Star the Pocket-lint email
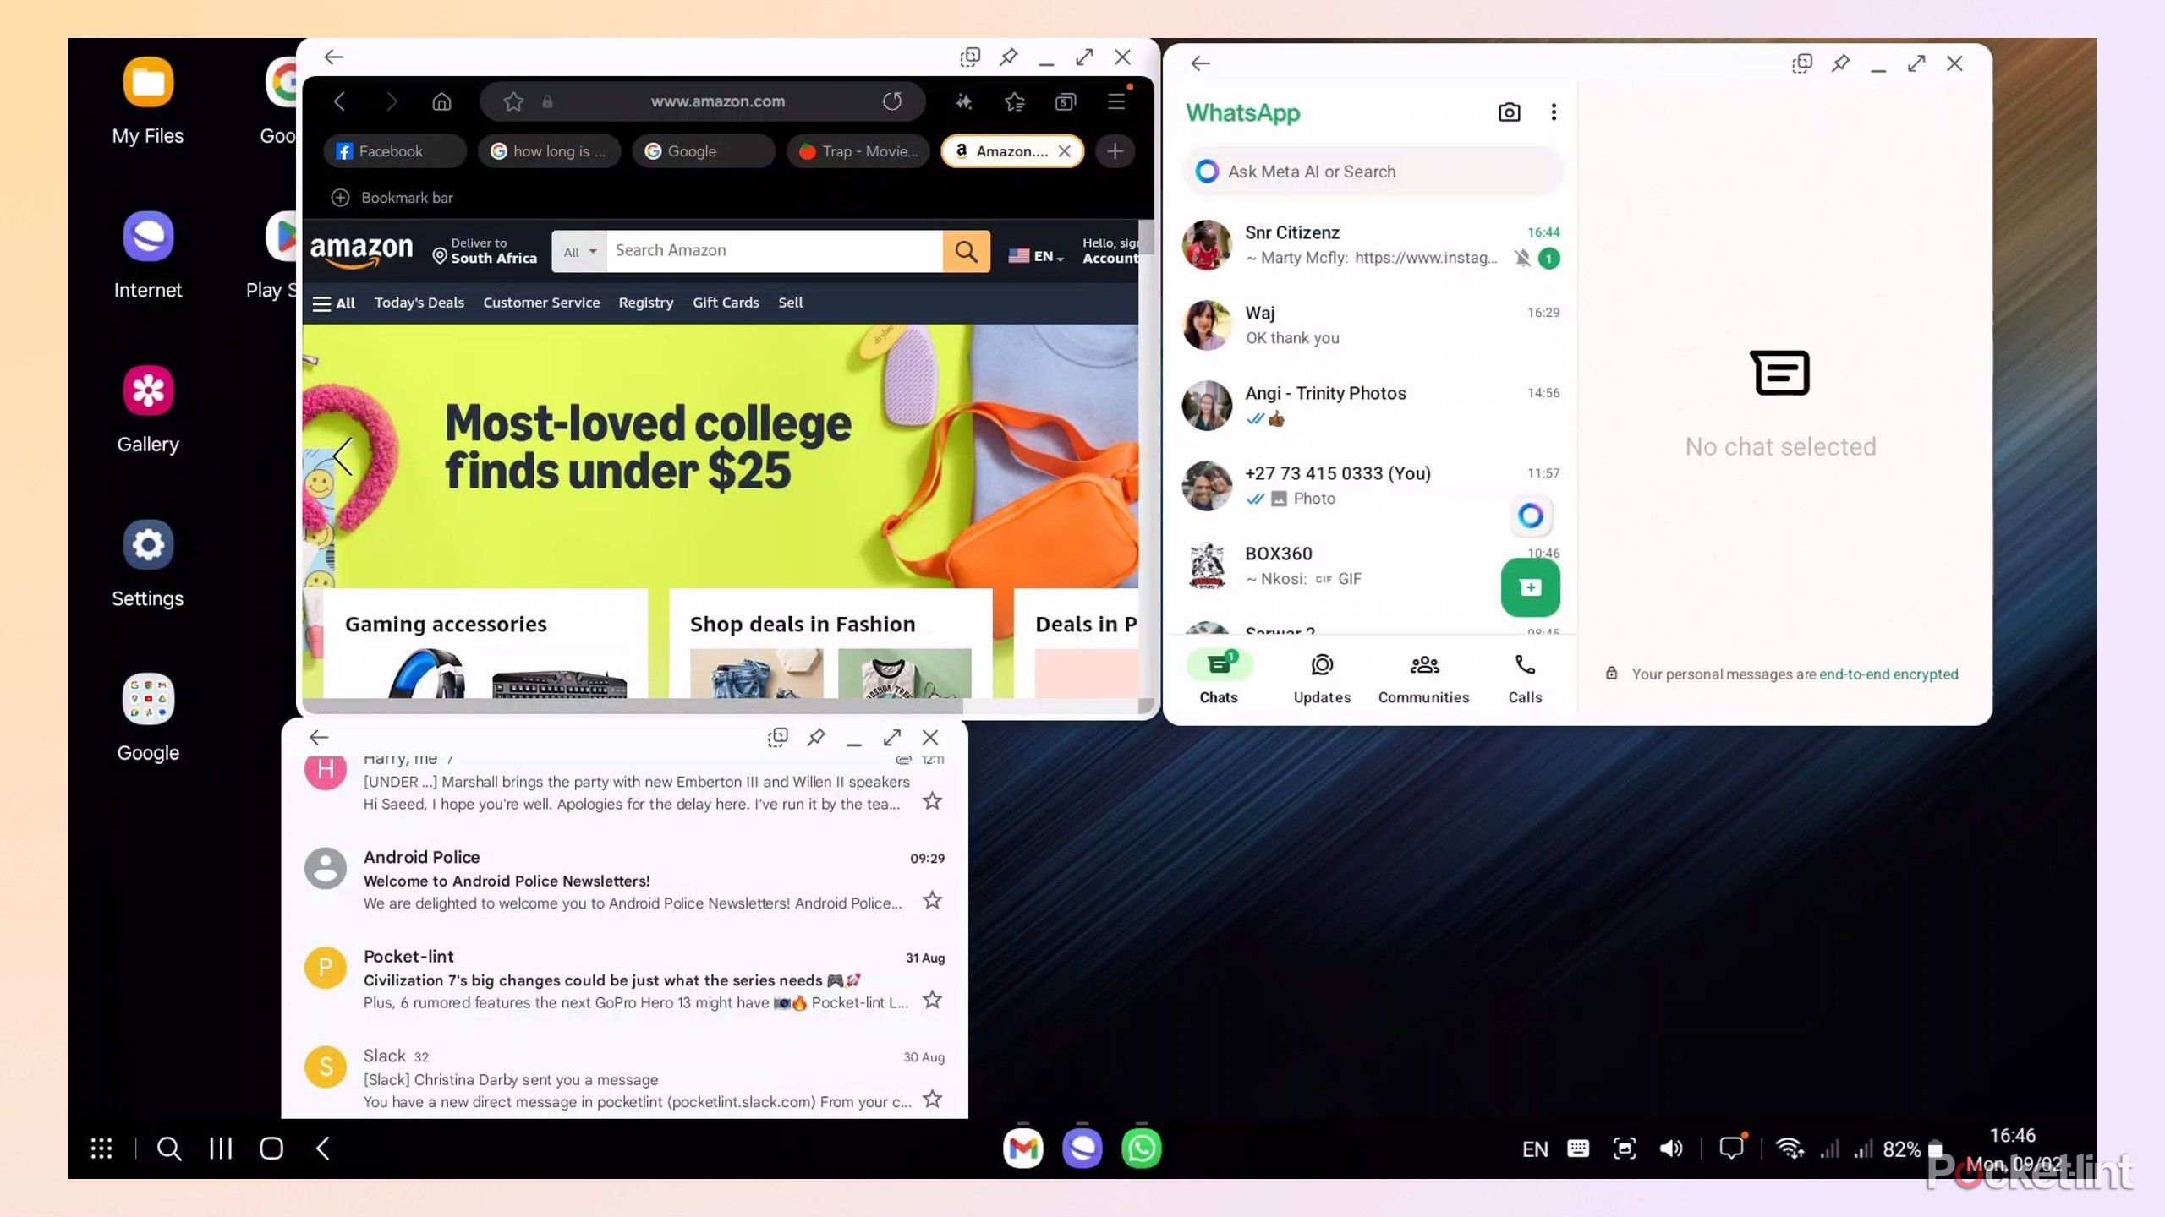 point(932,1001)
